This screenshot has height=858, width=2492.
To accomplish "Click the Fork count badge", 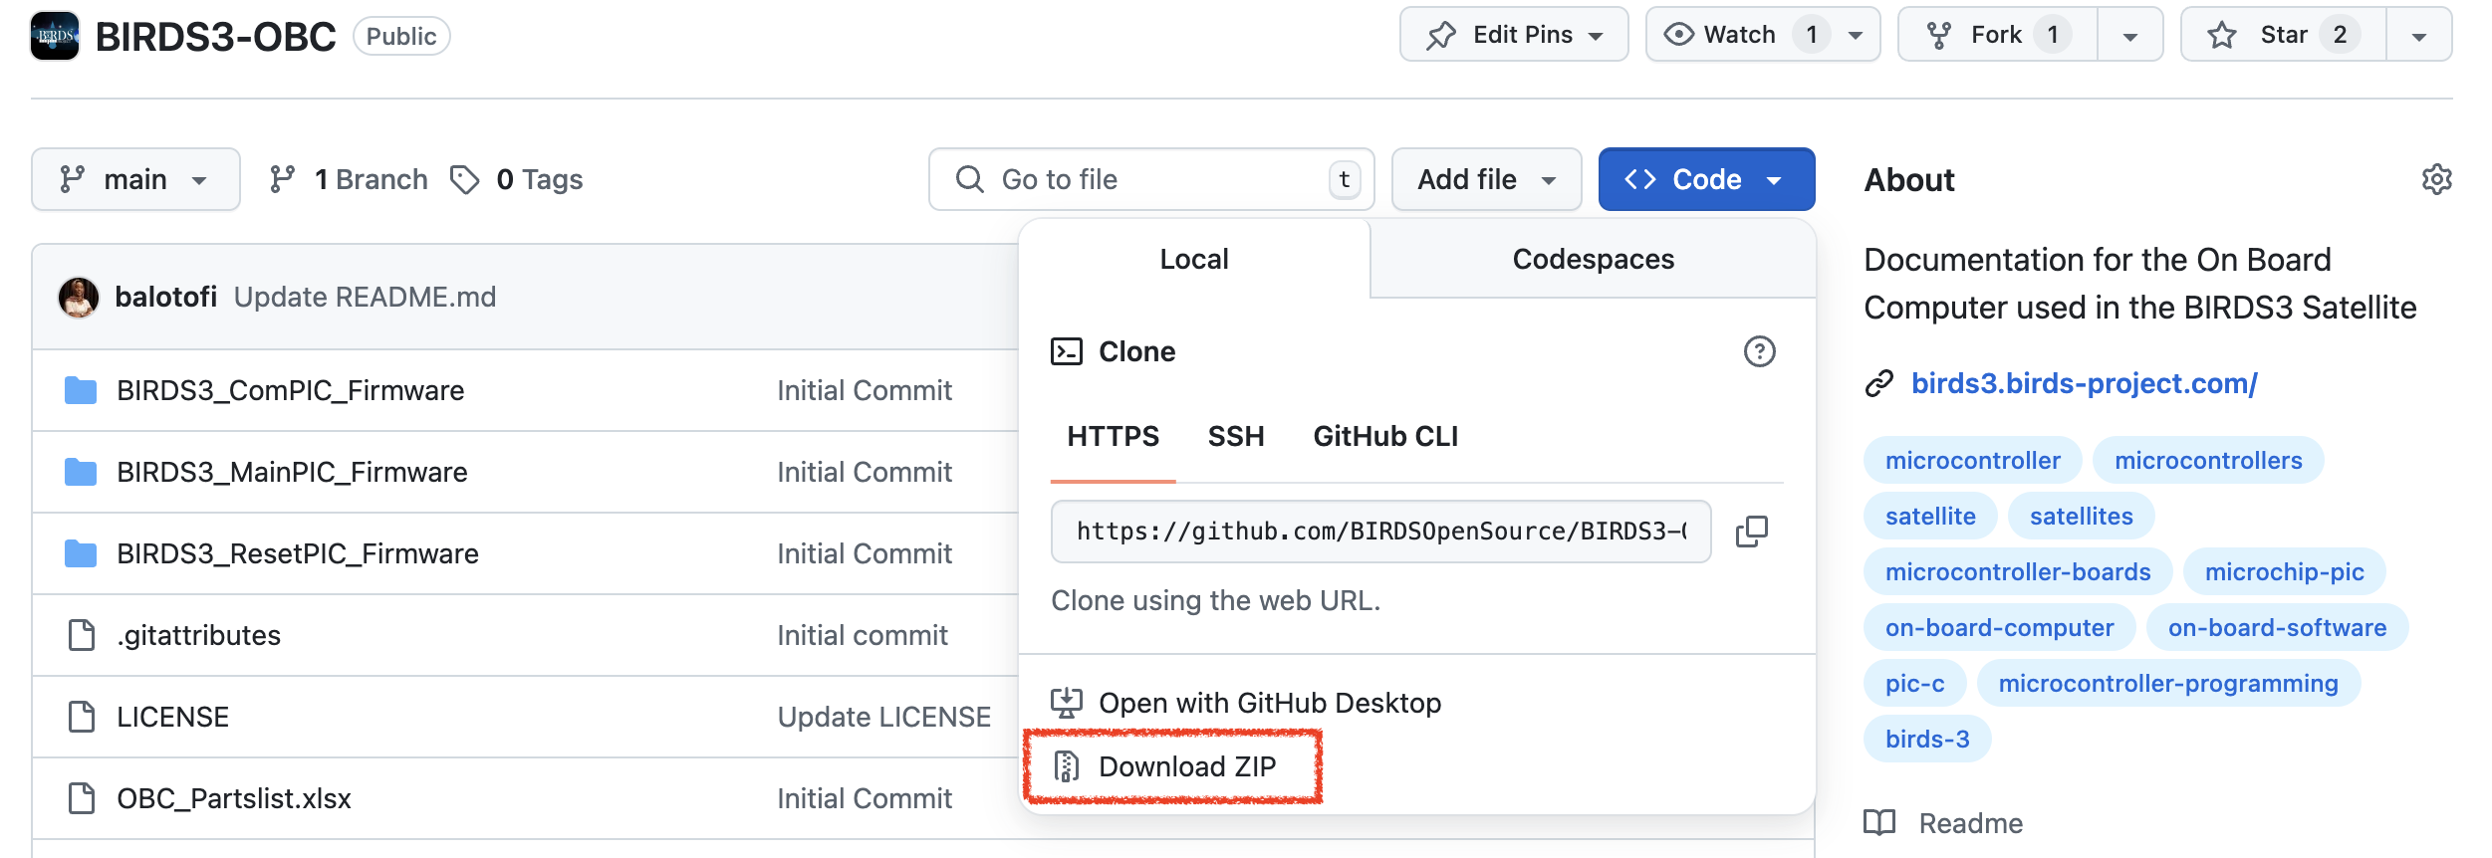I will click(x=2053, y=35).
